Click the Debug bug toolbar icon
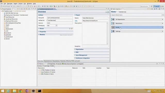 pos(47,6)
